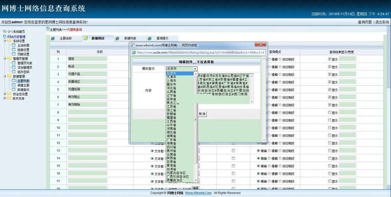The height and width of the screenshot is (197, 391).
Task: Click the 系统设置 folder icon
Action: [x=9, y=41]
